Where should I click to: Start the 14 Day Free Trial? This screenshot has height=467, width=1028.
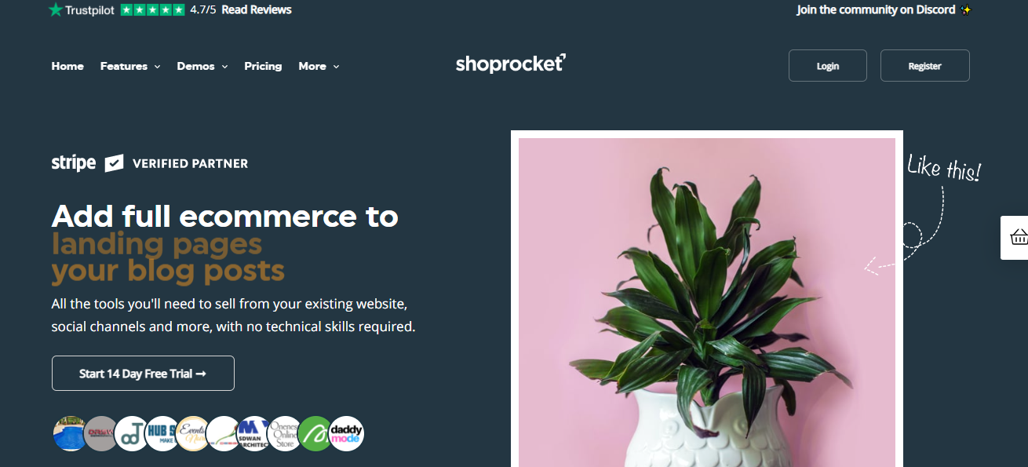[x=143, y=374]
